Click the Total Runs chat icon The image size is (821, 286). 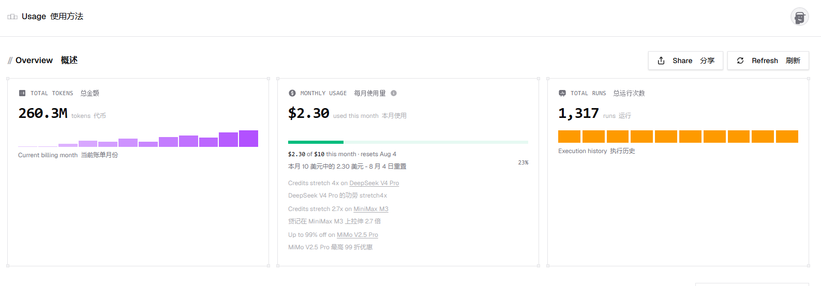[562, 93]
